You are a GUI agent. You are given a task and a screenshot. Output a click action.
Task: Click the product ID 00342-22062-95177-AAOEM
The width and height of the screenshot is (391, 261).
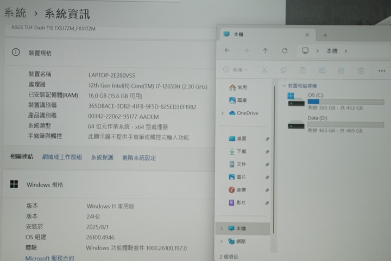point(123,117)
